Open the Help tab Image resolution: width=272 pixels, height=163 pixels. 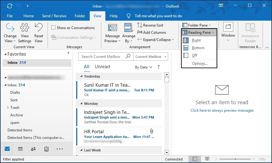pos(113,16)
